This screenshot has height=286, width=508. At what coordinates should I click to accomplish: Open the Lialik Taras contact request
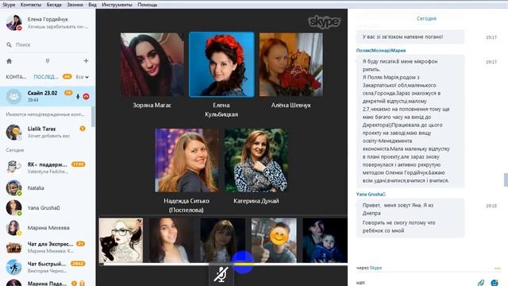(x=48, y=132)
